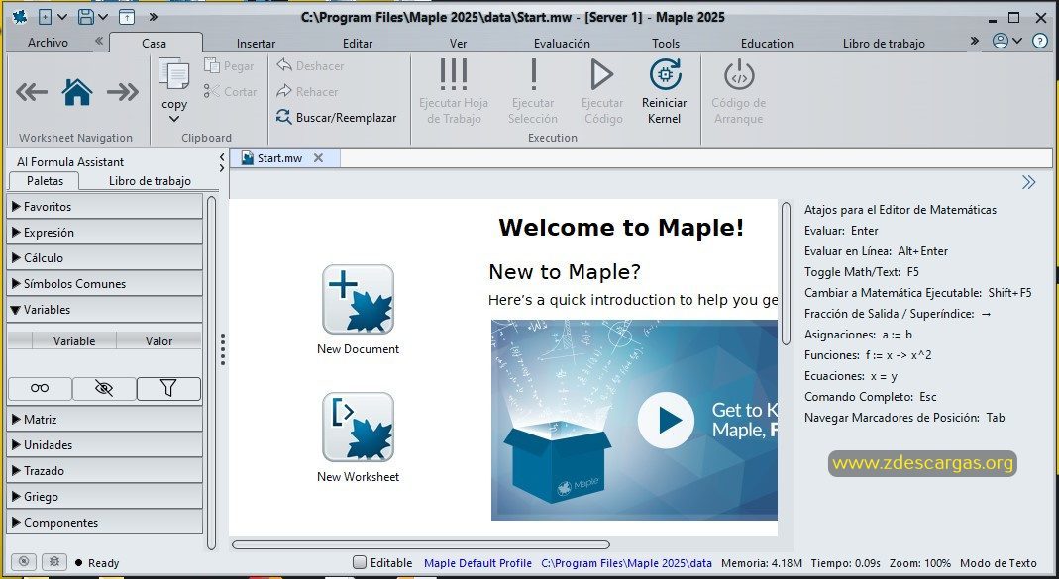
Task: Click the glasses show variables button
Action: [x=40, y=388]
